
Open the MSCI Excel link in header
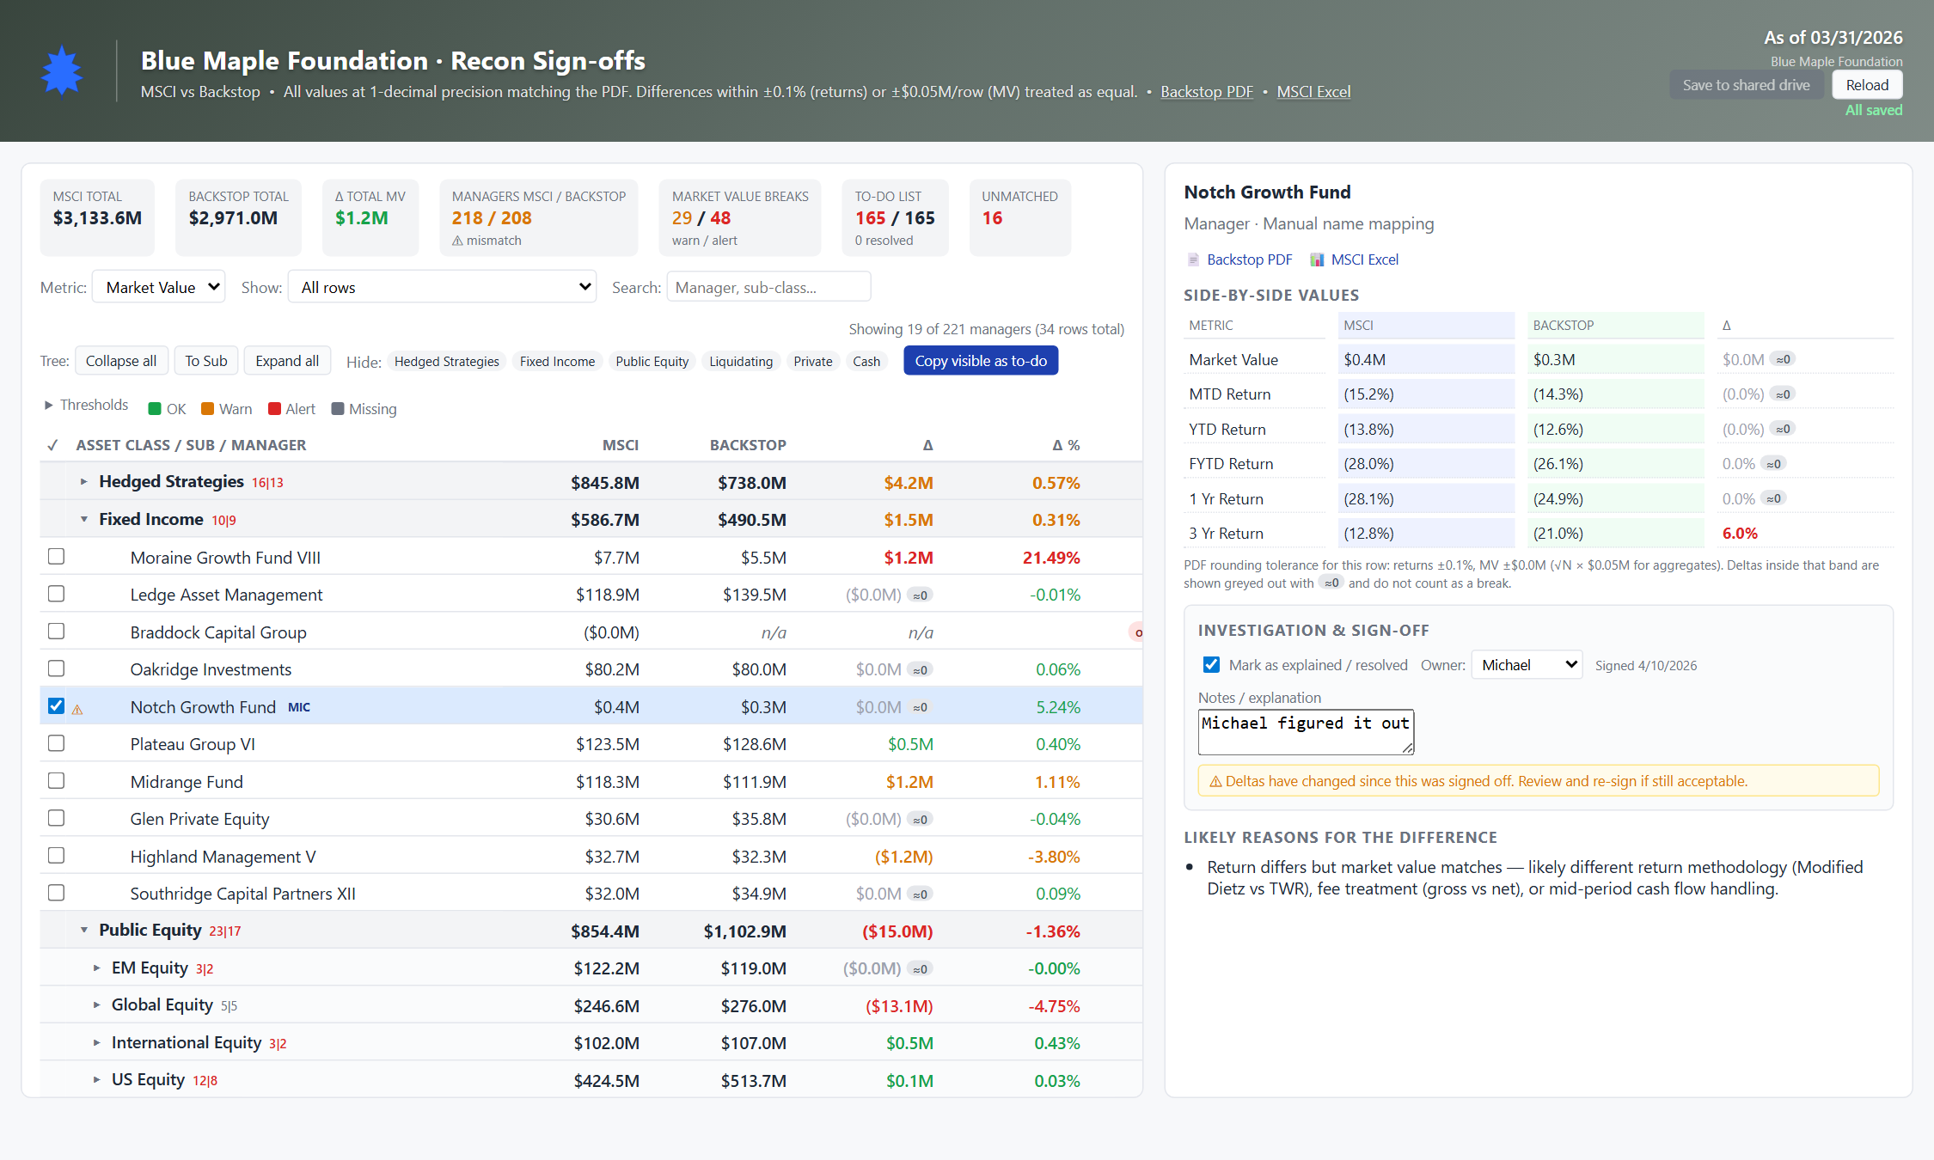pyautogui.click(x=1313, y=92)
